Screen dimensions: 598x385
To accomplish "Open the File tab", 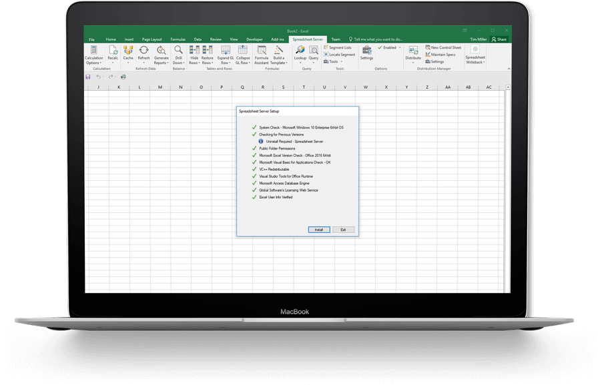I will pos(92,39).
